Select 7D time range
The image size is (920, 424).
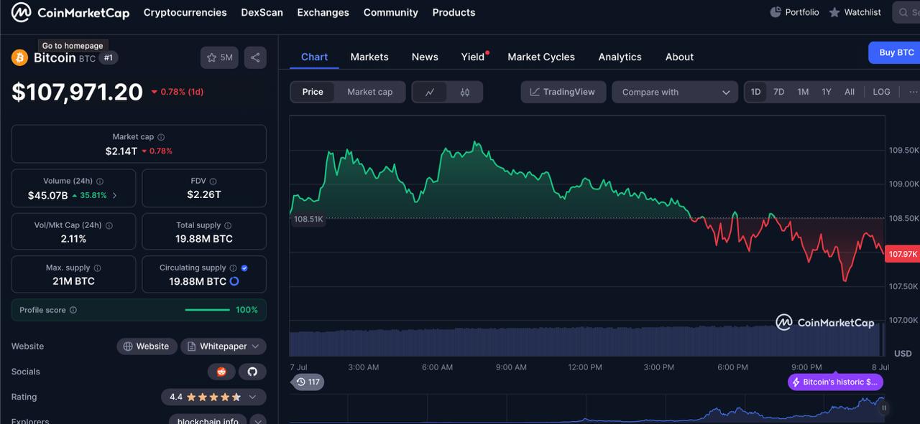779,92
